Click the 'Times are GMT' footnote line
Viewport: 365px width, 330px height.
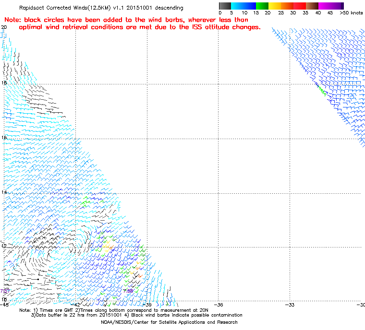click(x=114, y=310)
